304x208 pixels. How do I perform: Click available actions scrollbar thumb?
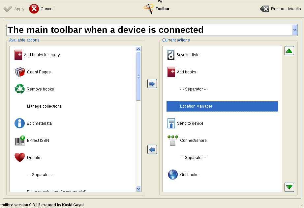pyautogui.click(x=138, y=76)
